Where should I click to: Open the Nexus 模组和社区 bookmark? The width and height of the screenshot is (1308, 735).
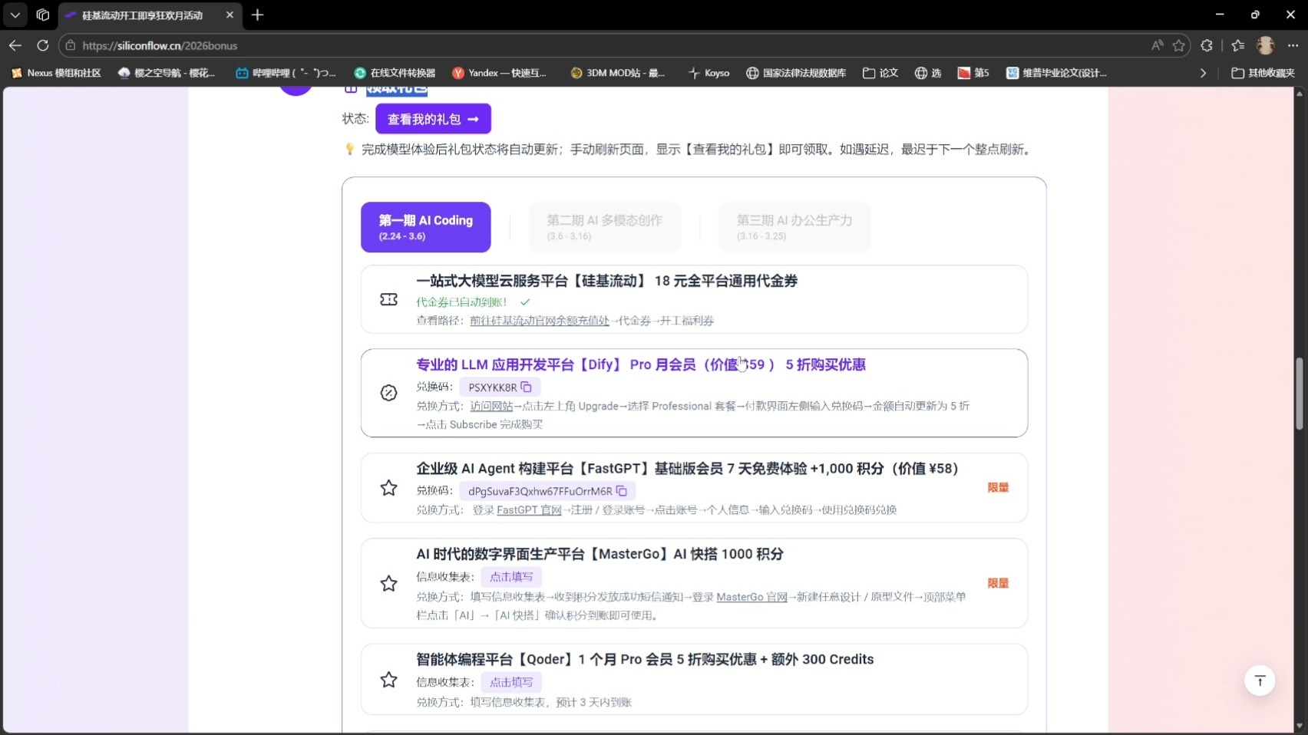click(56, 73)
